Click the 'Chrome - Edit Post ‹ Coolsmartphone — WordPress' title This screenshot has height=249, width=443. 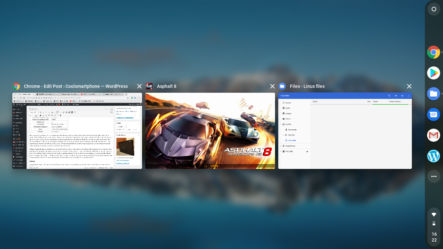point(76,86)
